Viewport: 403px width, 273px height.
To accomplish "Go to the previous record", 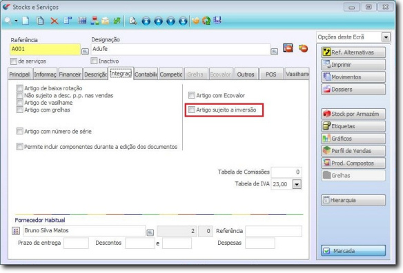I will pos(158,21).
